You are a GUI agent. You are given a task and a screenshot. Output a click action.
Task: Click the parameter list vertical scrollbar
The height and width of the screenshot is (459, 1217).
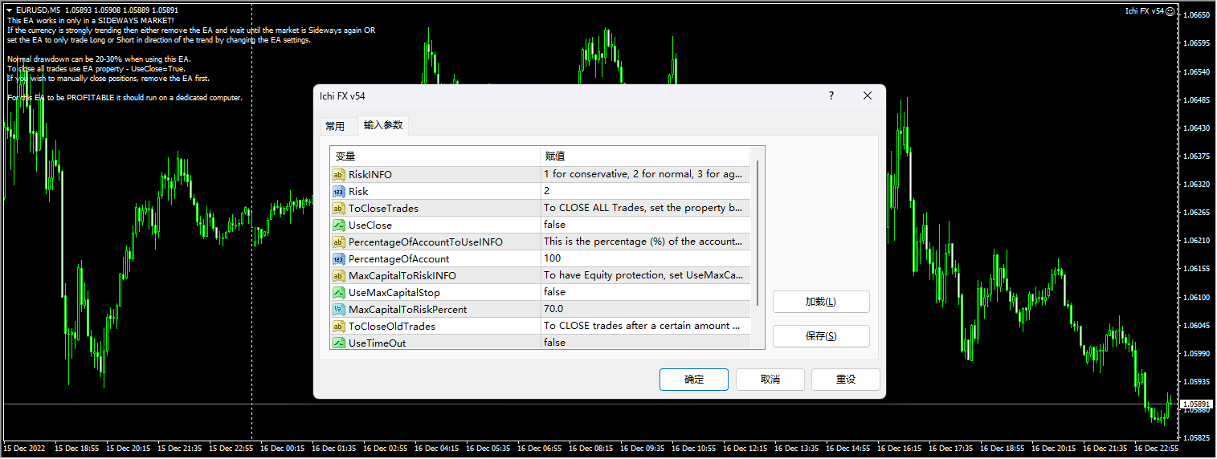[x=757, y=241]
